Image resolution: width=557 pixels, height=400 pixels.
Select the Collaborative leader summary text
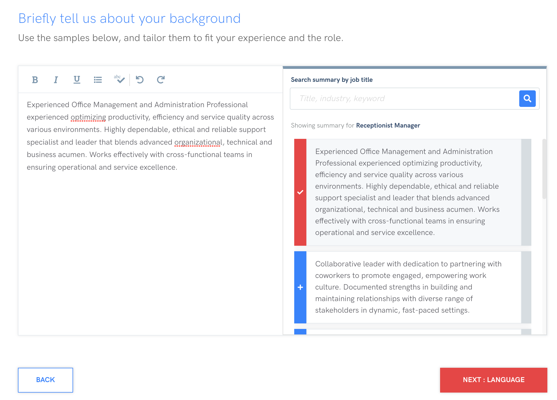click(408, 287)
